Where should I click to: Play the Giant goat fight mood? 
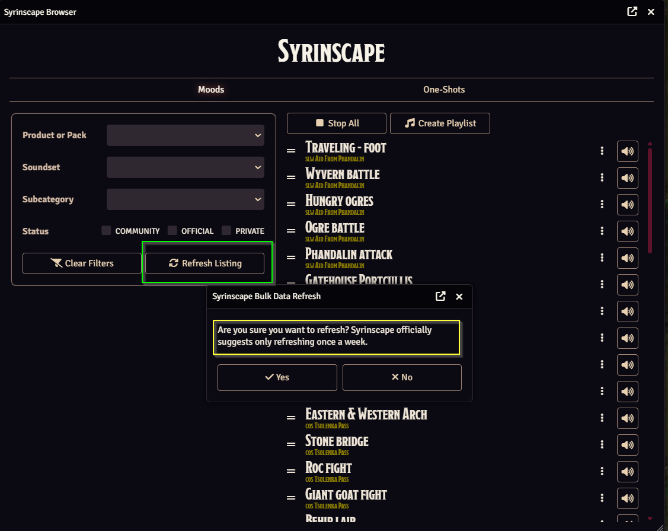coord(627,498)
